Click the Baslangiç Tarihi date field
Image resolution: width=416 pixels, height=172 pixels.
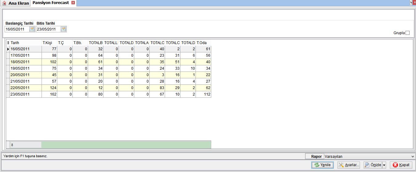[x=17, y=29]
